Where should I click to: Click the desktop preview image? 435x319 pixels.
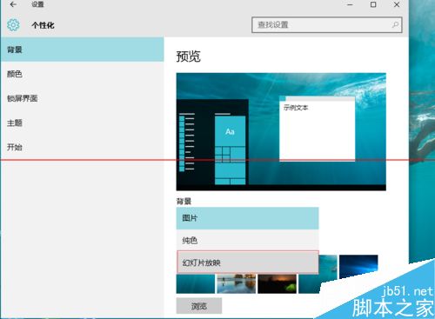click(281, 131)
